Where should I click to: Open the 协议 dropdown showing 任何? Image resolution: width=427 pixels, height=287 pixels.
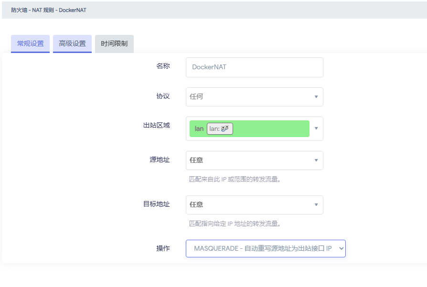(x=255, y=97)
